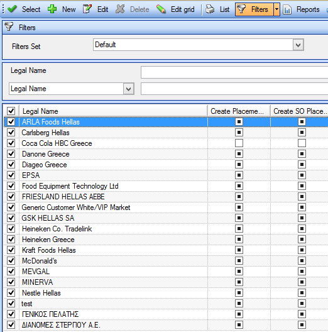The image size is (328, 332).
Task: Click the green plus New icon
Action: (x=52, y=9)
